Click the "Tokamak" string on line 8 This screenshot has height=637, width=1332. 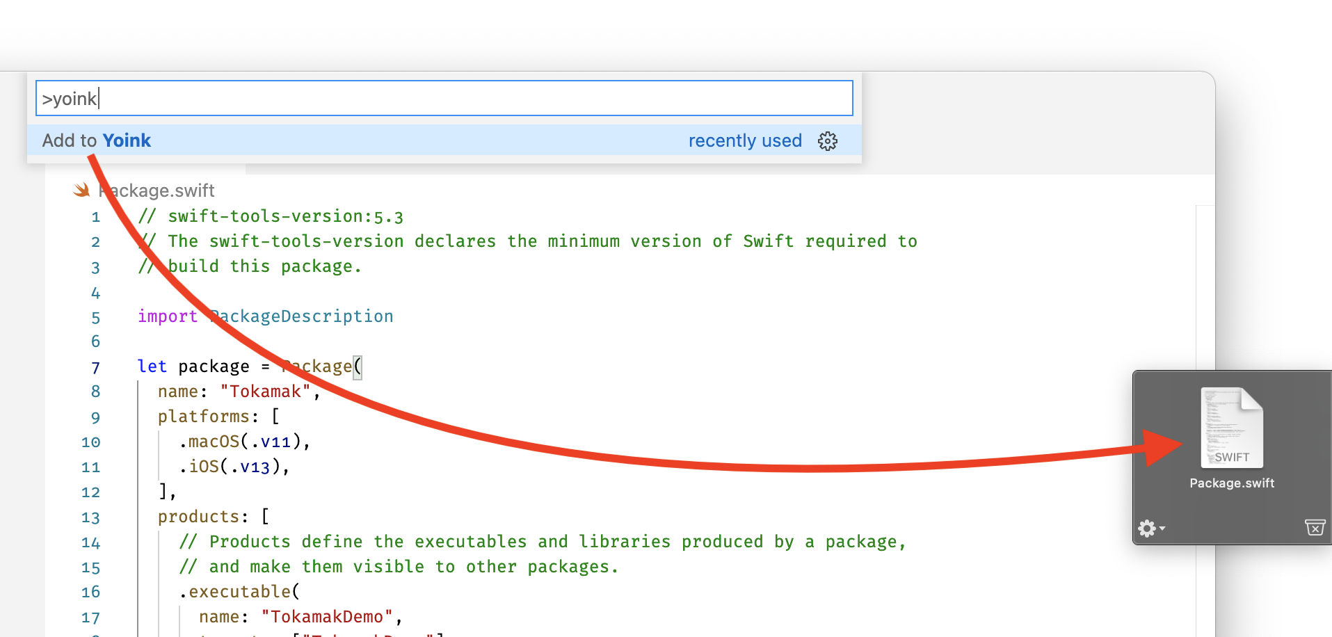[x=266, y=392]
